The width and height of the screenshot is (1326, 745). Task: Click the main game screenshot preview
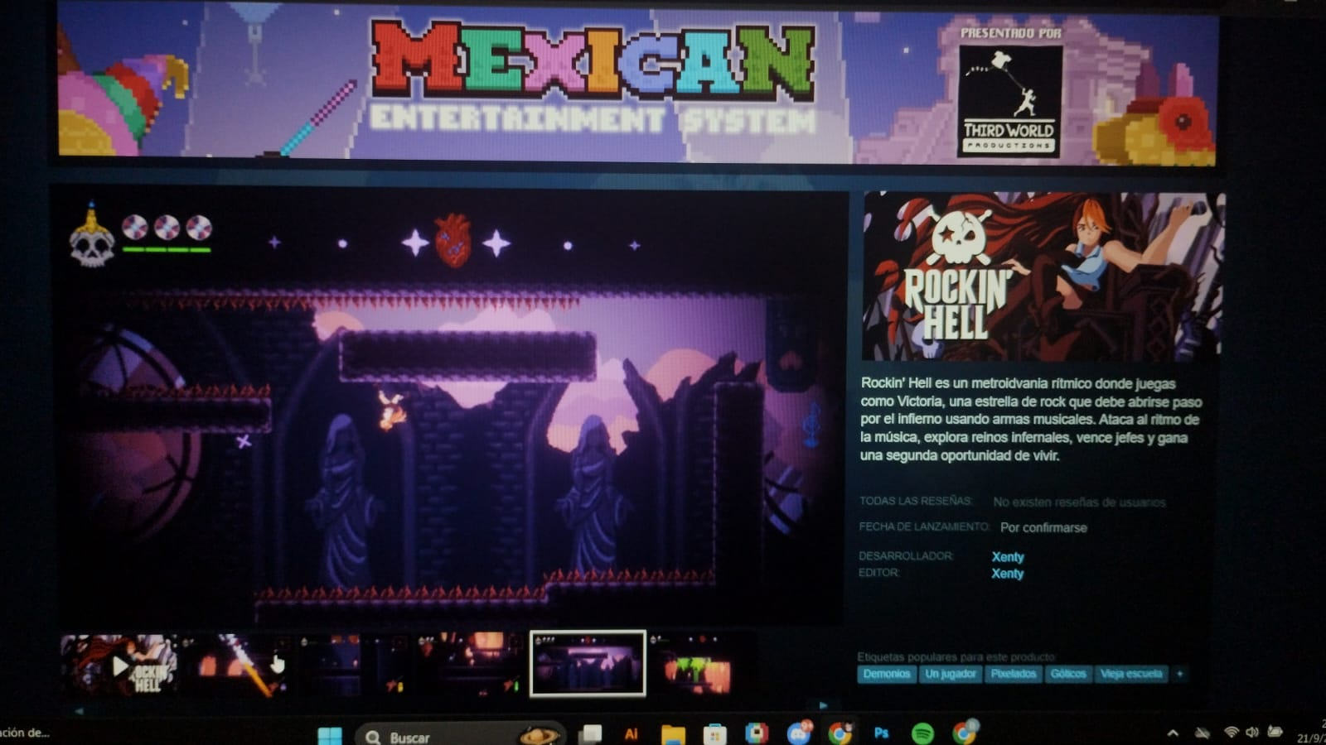[x=452, y=407]
